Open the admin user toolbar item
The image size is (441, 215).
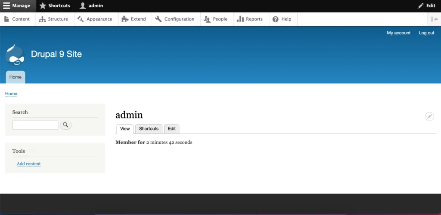point(91,6)
